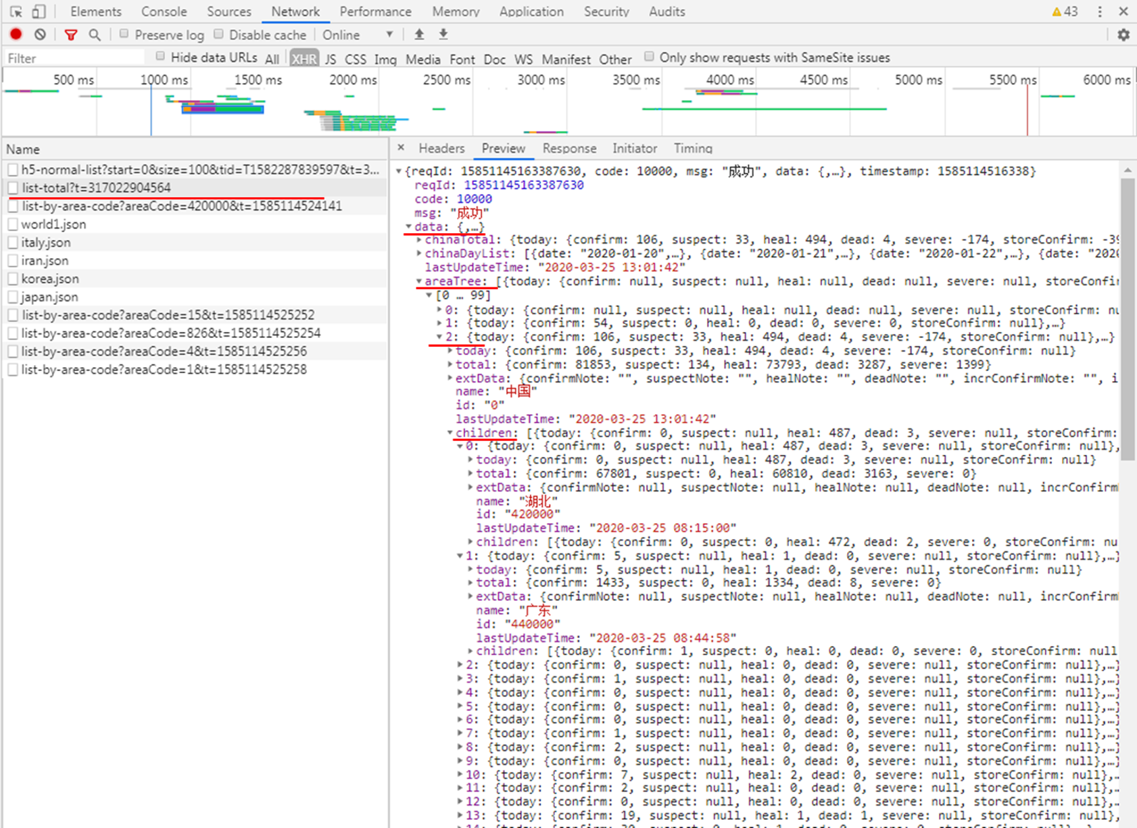Viewport: 1137px width, 828px height.
Task: Filter requests by WS type
Action: pyautogui.click(x=524, y=59)
